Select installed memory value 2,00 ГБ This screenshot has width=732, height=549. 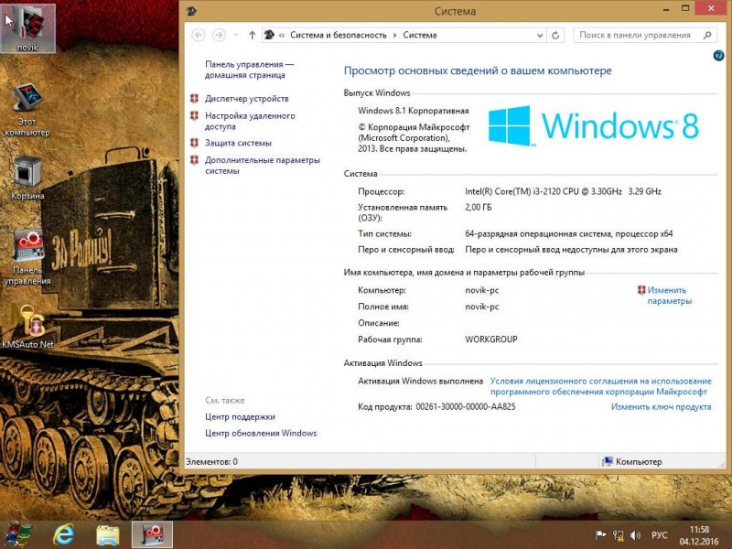point(478,208)
